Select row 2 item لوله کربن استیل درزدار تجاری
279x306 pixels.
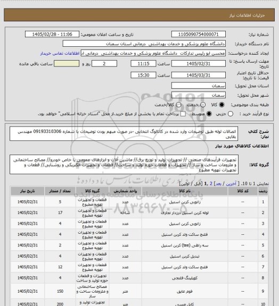185,213
